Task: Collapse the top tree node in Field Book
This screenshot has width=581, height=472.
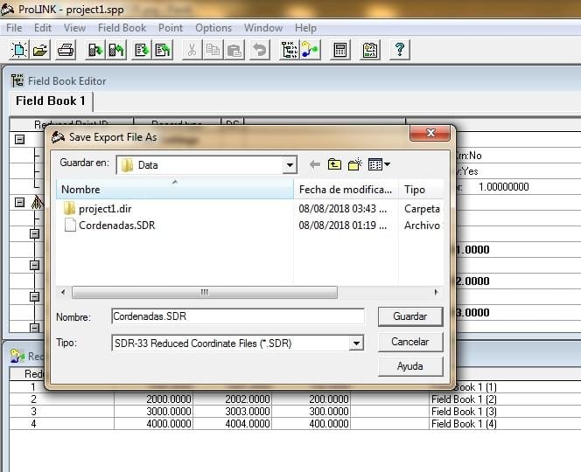Action: point(19,139)
